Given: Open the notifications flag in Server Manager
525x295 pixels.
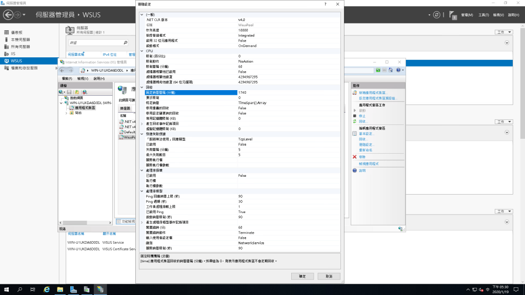Looking at the screenshot, I should 453,15.
